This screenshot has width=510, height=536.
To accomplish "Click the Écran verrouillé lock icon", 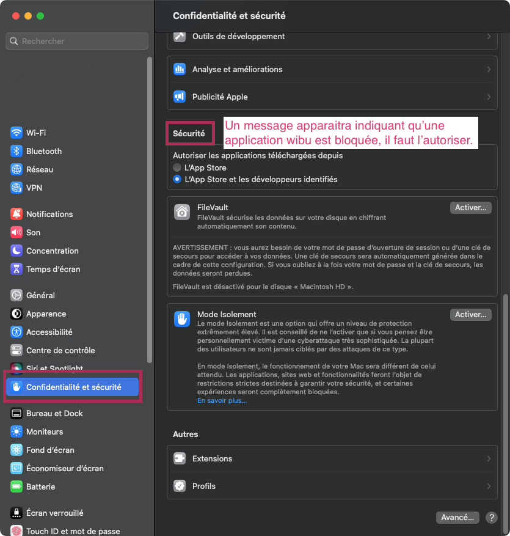I will click(x=16, y=513).
